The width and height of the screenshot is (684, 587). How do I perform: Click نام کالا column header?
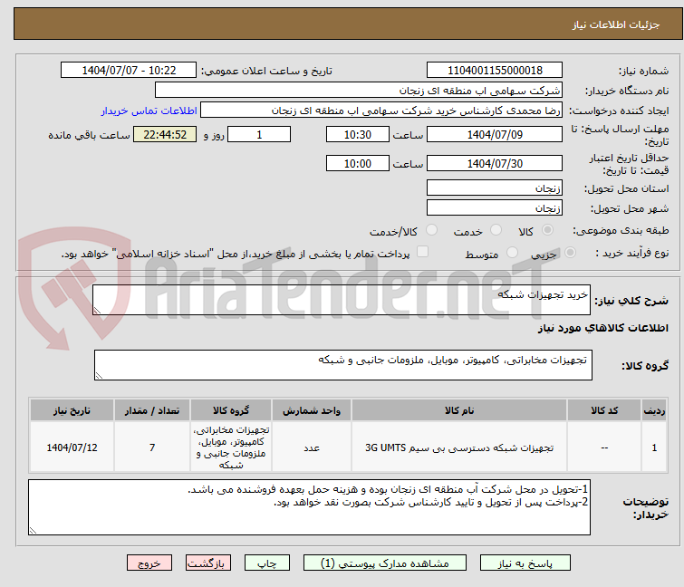click(x=459, y=410)
